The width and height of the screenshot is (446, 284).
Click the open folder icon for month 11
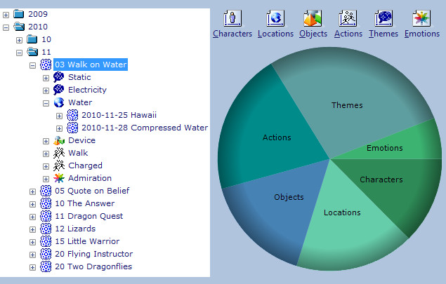coord(32,52)
